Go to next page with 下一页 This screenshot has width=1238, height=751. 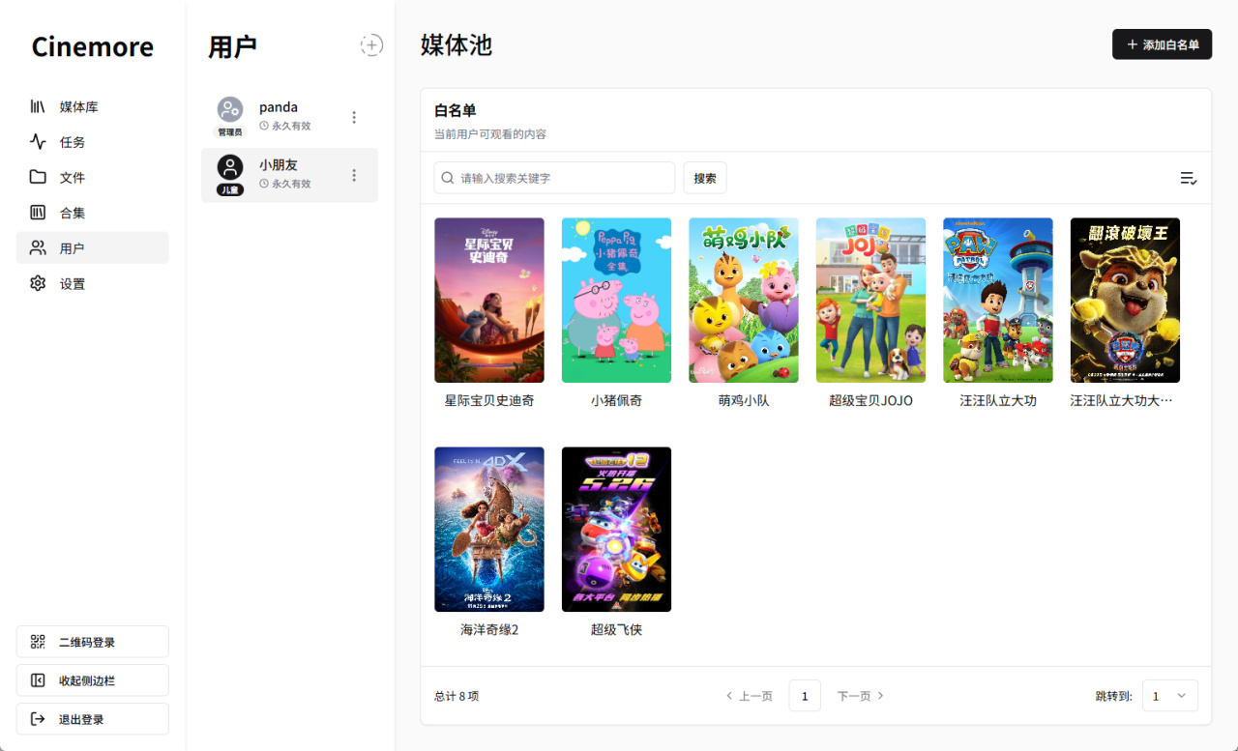861,696
